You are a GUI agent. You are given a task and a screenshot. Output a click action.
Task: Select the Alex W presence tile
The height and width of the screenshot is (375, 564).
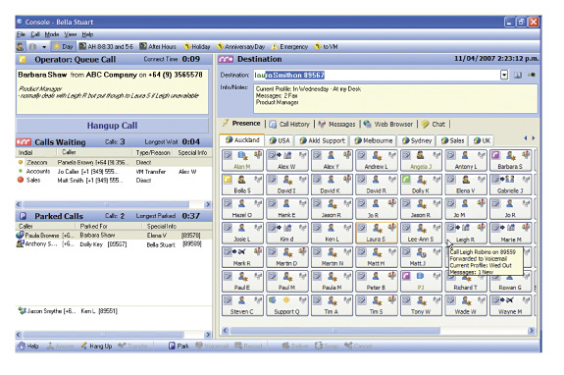287,160
